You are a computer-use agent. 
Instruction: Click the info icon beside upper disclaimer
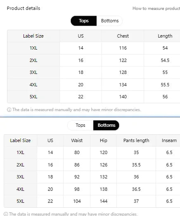click(9, 110)
